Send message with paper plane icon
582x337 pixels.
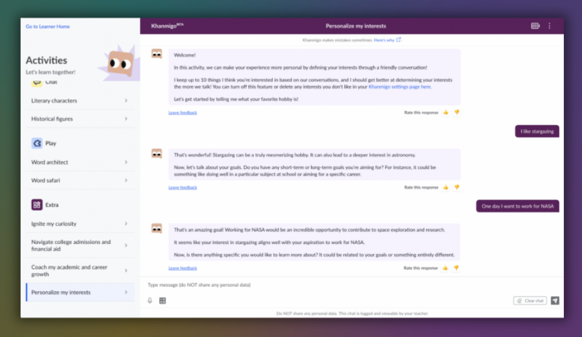tap(555, 300)
